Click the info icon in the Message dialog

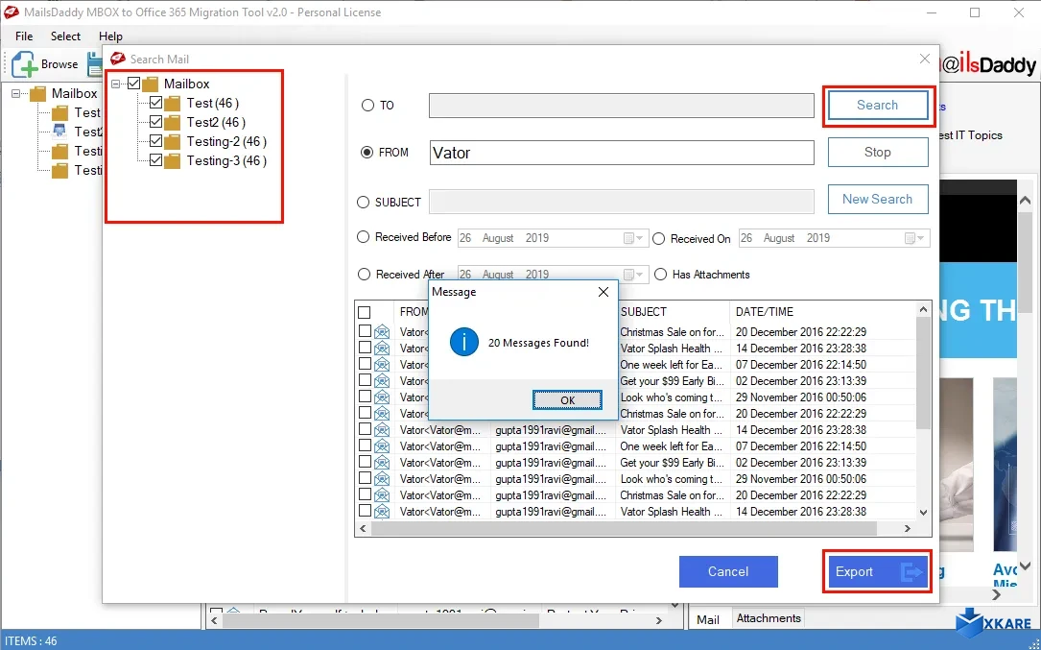pos(463,341)
